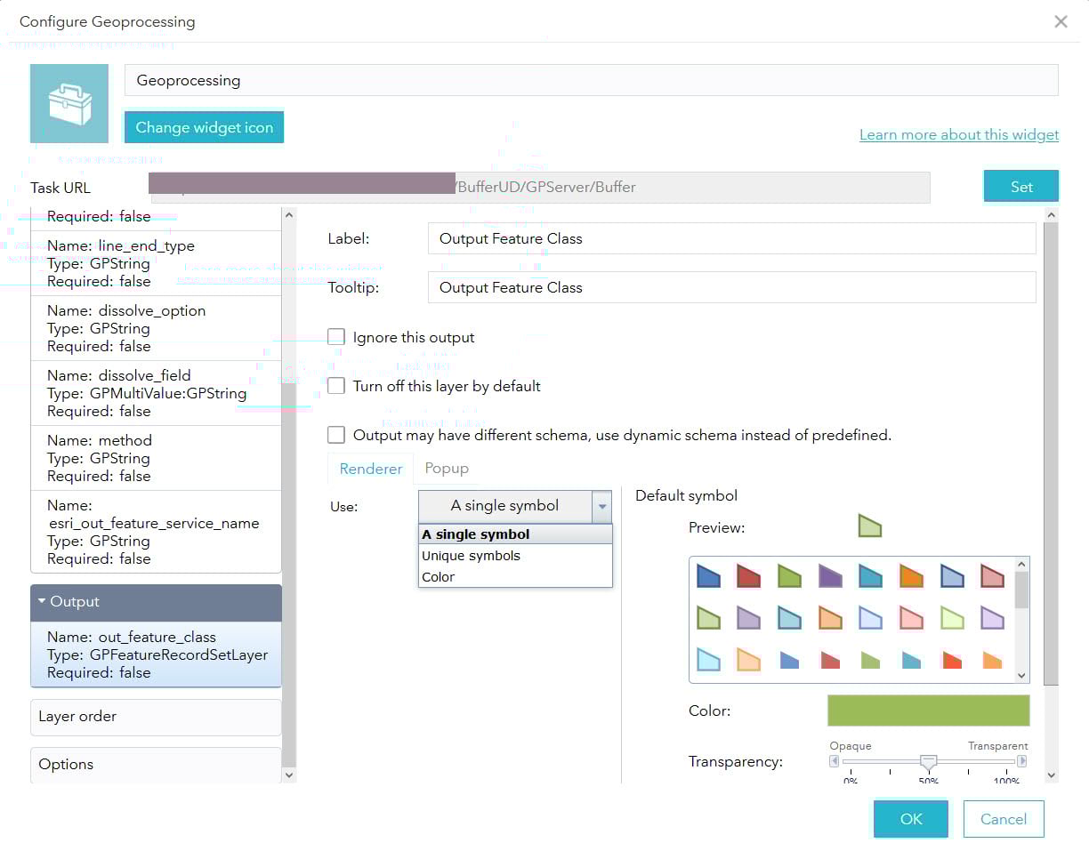The width and height of the screenshot is (1089, 851).
Task: Select the out_feature_class output item
Action: click(x=156, y=654)
